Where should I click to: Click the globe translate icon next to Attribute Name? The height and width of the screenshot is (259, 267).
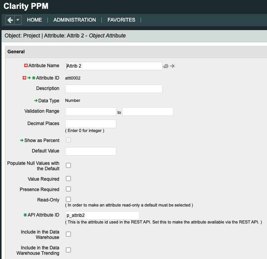tap(166, 66)
